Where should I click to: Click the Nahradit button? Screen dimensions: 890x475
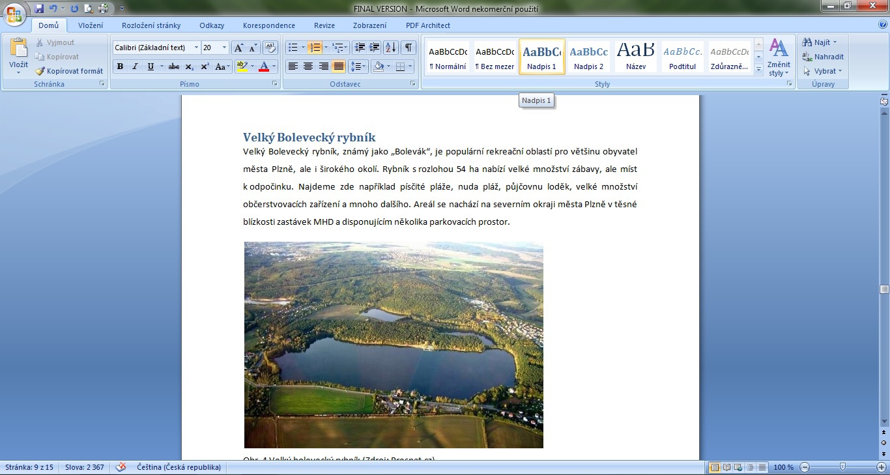[x=824, y=57]
